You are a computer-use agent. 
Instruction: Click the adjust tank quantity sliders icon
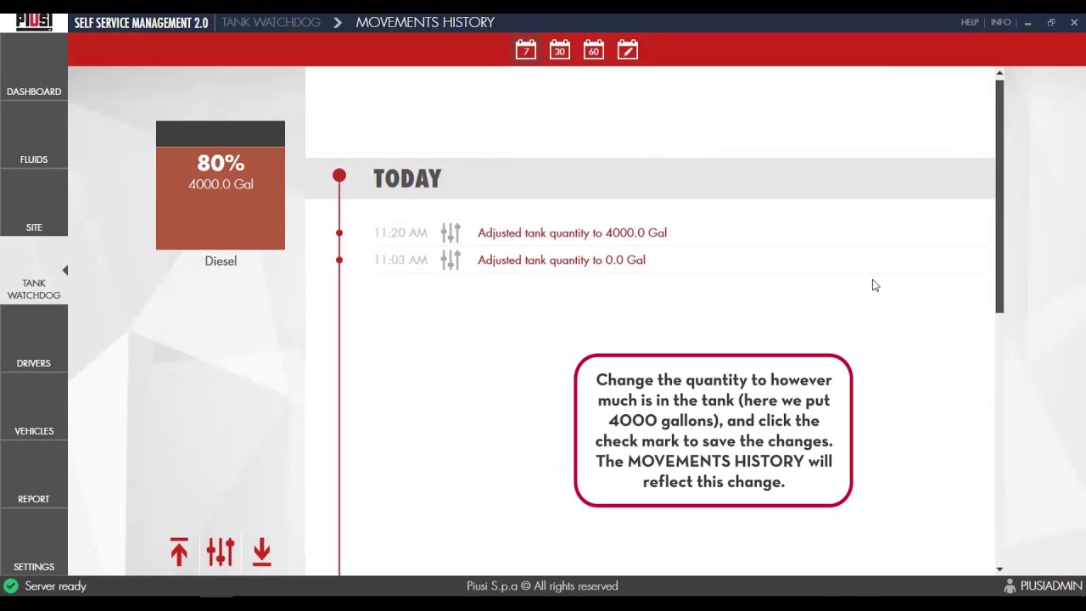(220, 552)
